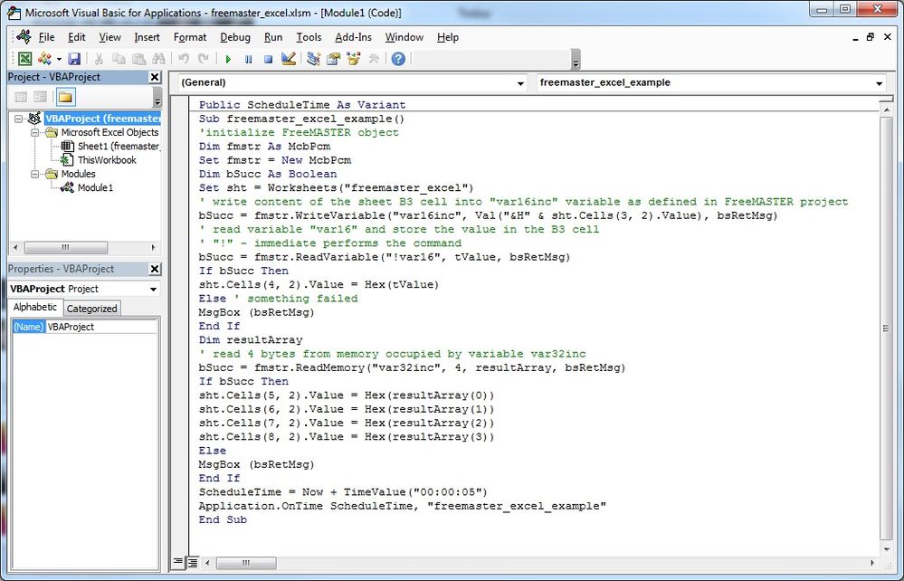Viewport: 904px width, 581px height.
Task: Select the Microsoft Excel Objects folder label
Action: (x=109, y=132)
